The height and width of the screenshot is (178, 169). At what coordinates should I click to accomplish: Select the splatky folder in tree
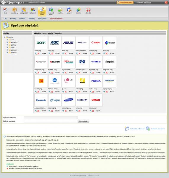14,53
